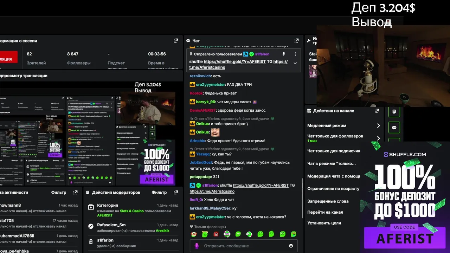
Task: Click the ban icon beside Rafaselem_Sm
Action: click(x=91, y=226)
